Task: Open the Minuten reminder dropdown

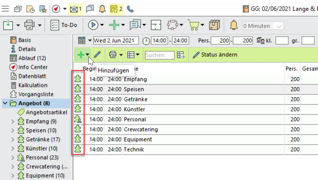Action: 279,26
